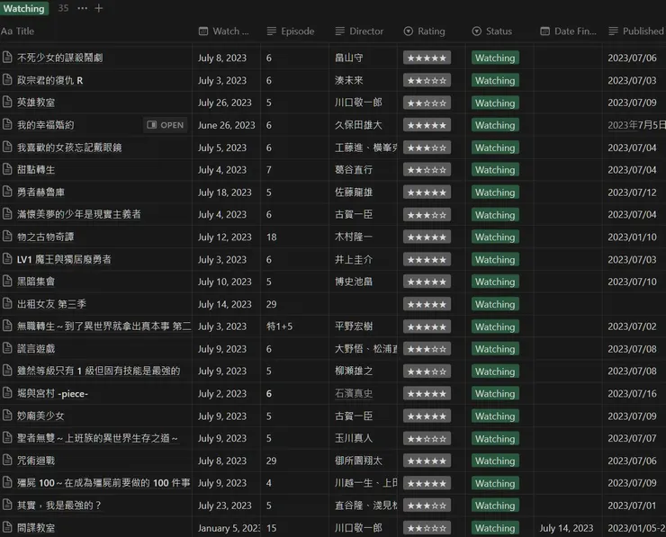The width and height of the screenshot is (666, 537).
Task: Click OPEN button on 我的幸福婚約 row
Action: tap(166, 125)
